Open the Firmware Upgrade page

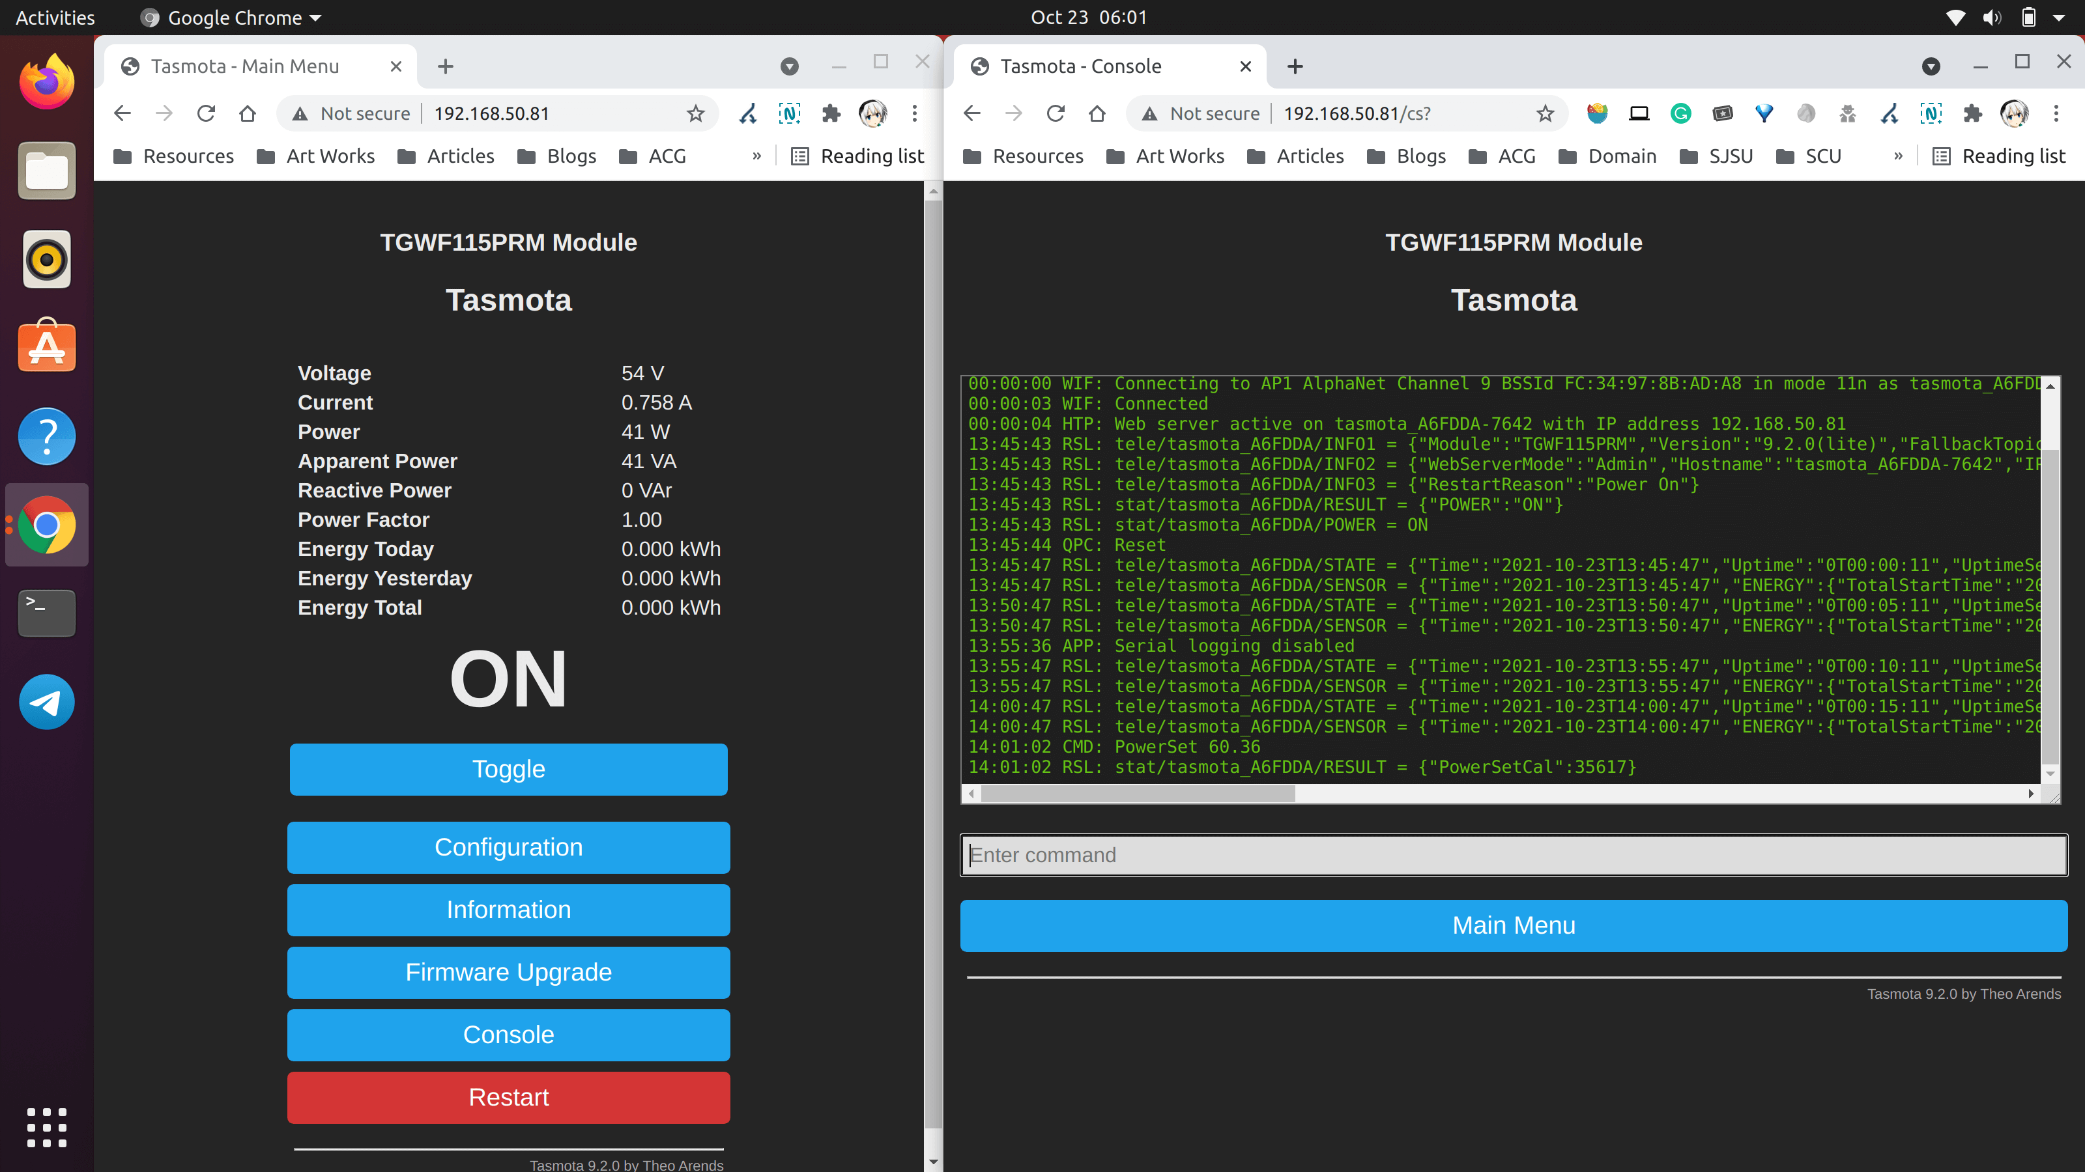(x=508, y=972)
